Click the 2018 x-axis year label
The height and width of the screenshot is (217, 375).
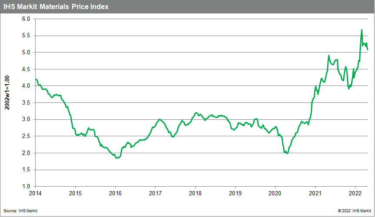[x=195, y=192]
